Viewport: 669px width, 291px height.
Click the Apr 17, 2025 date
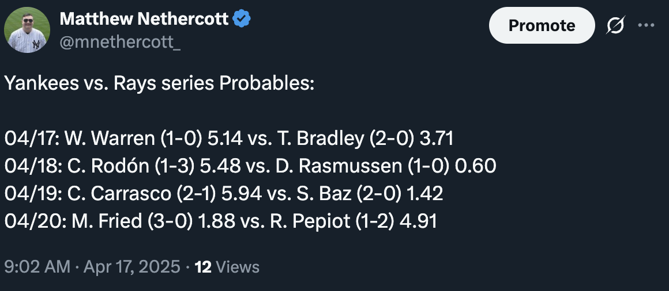[x=132, y=267]
